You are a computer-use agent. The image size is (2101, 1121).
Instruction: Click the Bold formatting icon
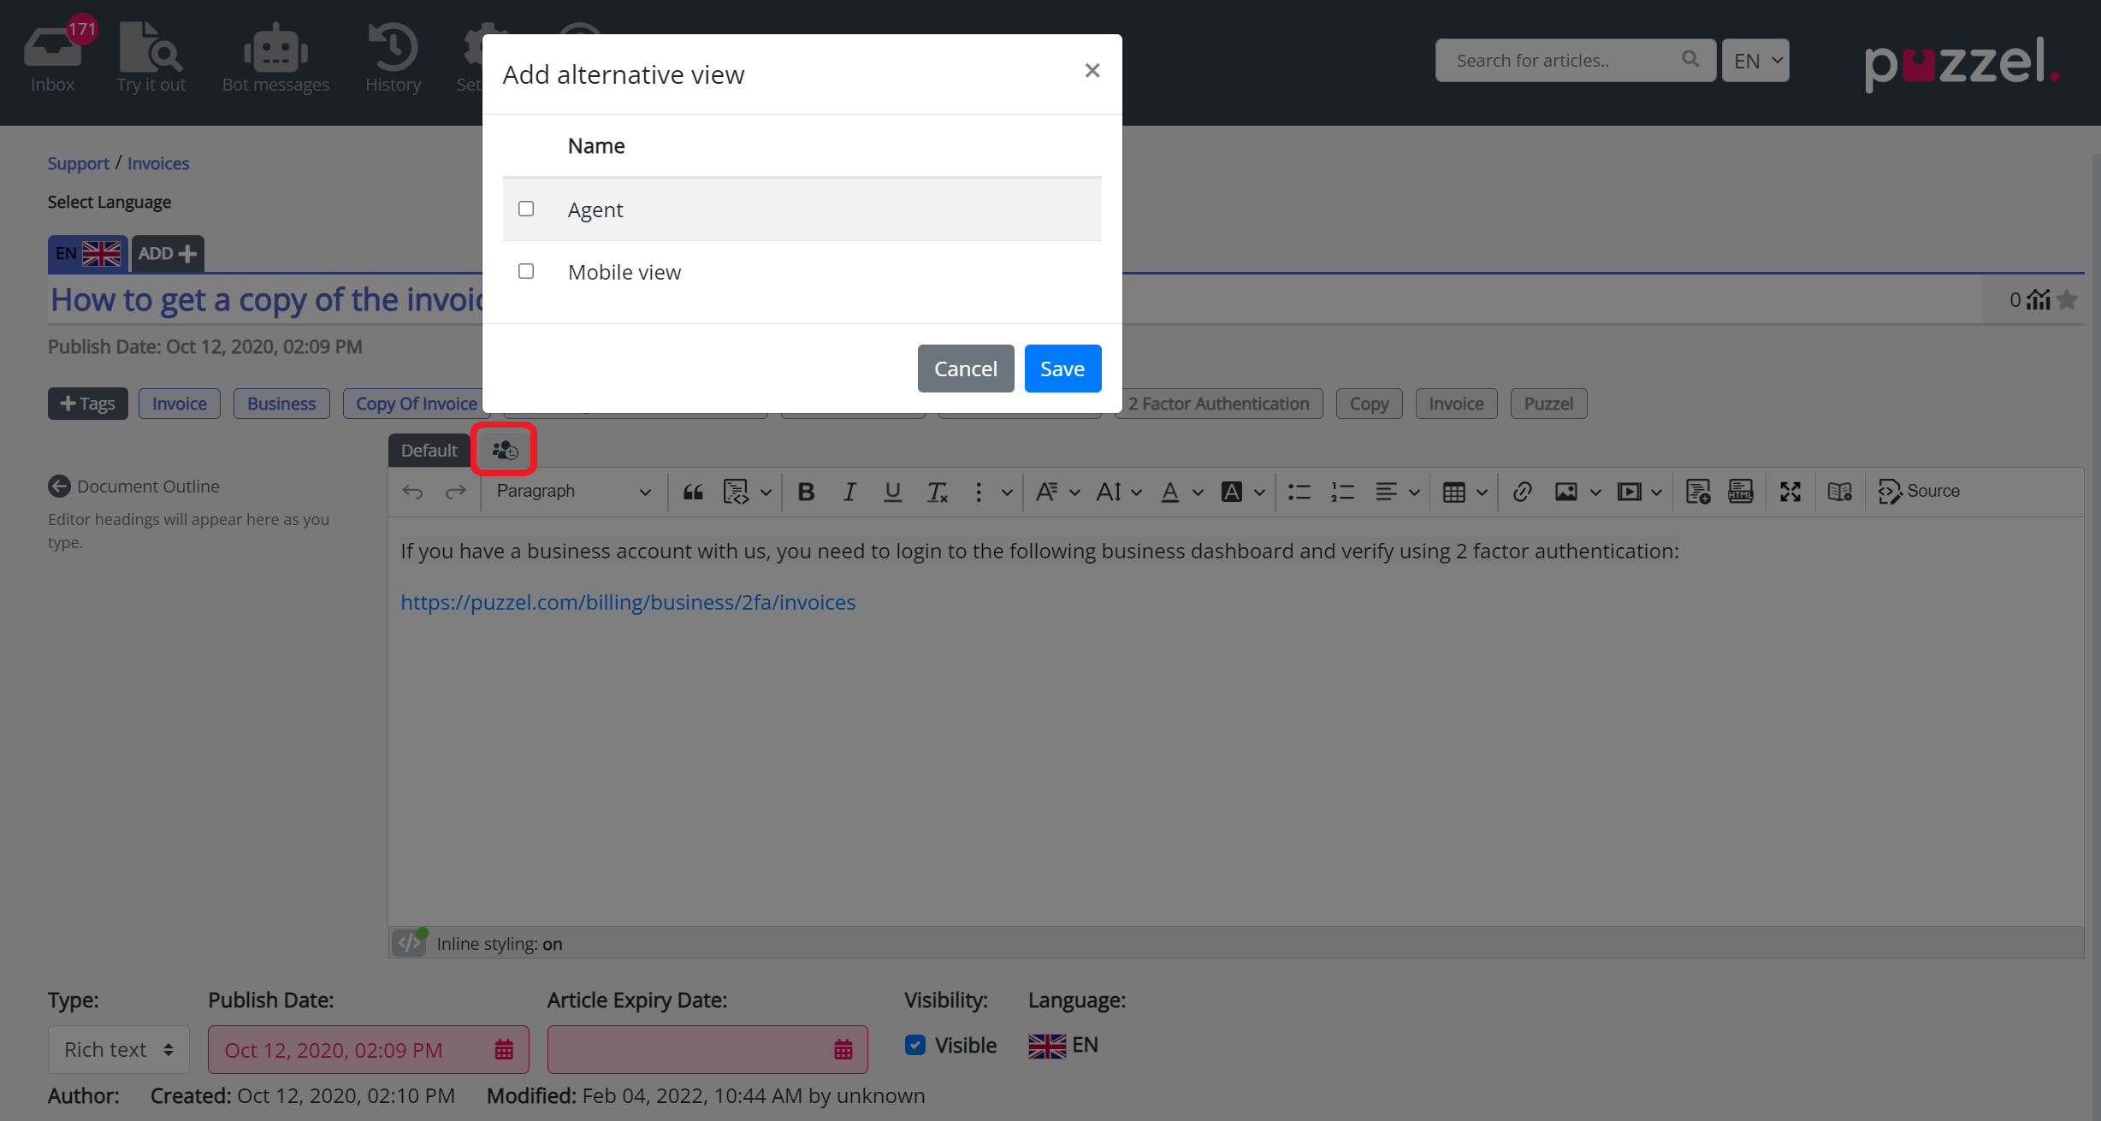805,492
